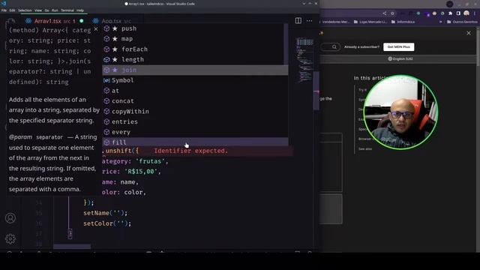Open the Lojas Mercado Li... bookmark folder

[x=370, y=22]
